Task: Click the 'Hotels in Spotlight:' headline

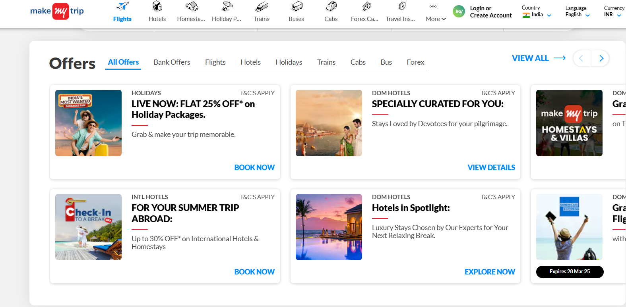Action: coord(411,208)
